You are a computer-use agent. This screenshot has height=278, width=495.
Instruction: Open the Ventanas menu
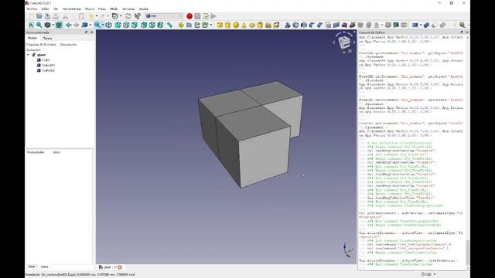point(128,8)
